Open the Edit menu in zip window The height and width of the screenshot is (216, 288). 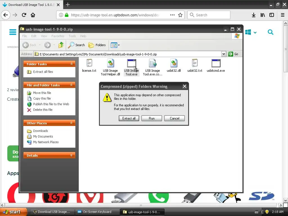coord(34,36)
